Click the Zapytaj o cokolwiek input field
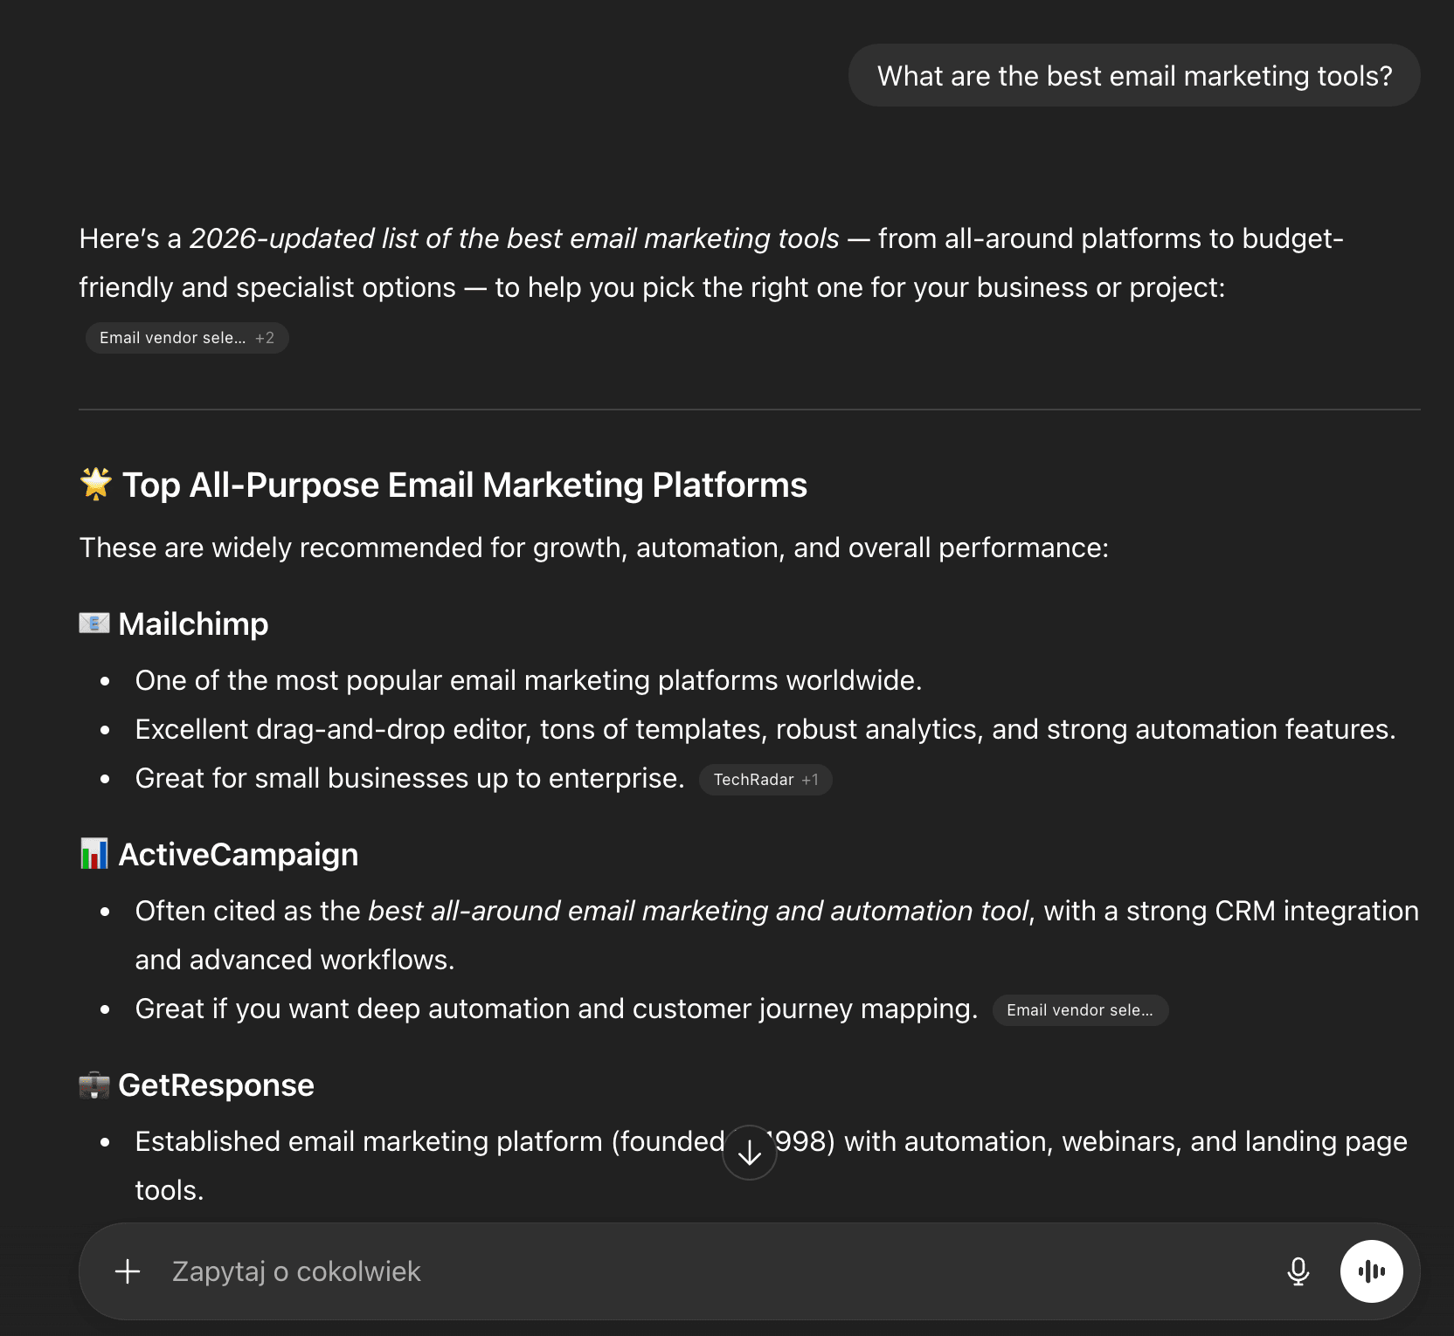 (x=524, y=1271)
